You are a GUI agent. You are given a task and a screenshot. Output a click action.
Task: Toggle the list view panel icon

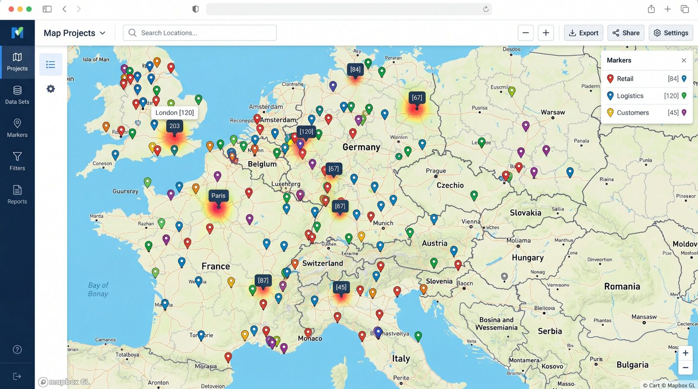(x=51, y=64)
